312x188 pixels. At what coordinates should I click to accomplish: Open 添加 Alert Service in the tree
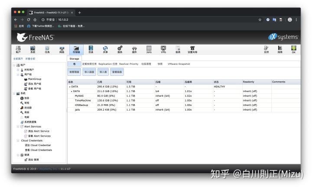(x=39, y=131)
